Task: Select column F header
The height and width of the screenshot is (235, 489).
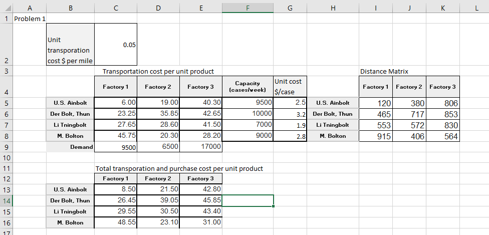Action: [x=248, y=9]
